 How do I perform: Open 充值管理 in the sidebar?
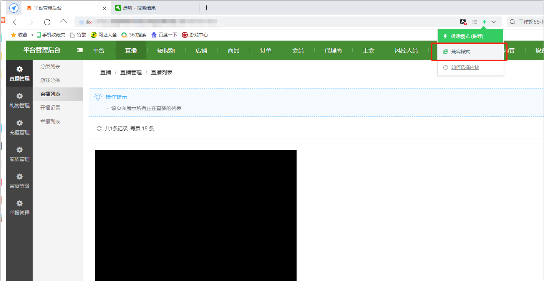coord(19,127)
